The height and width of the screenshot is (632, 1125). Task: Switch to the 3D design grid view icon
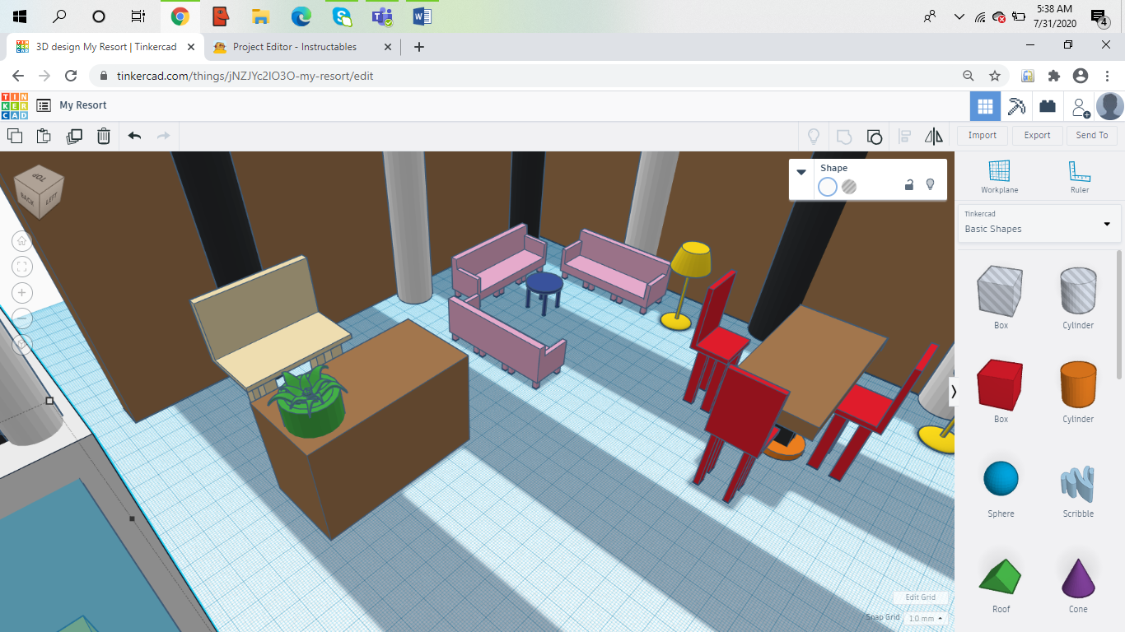[x=985, y=106]
